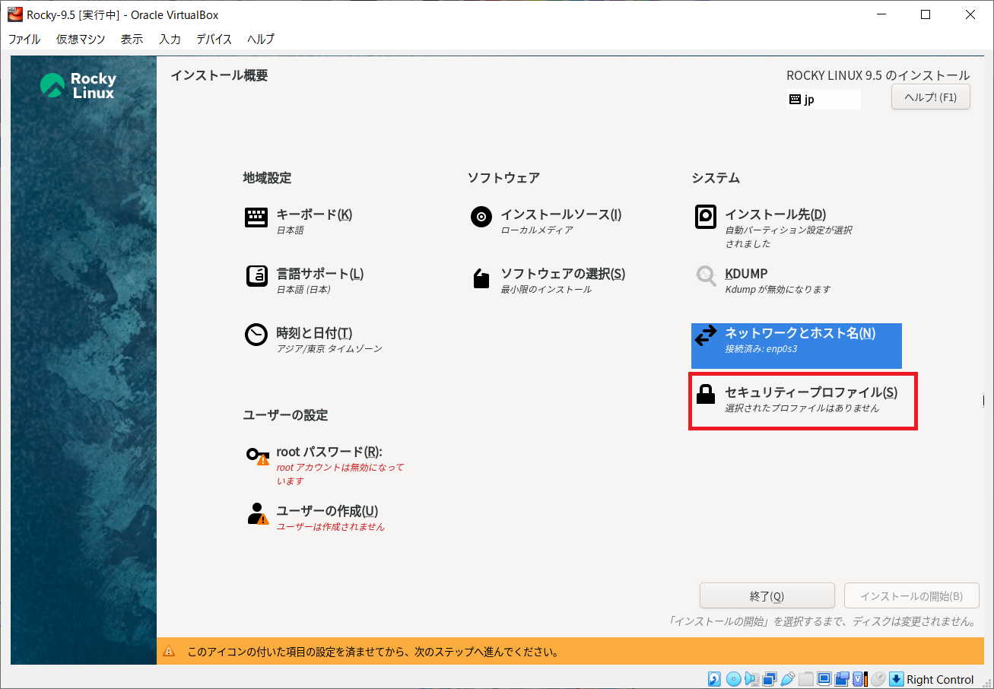Click the shared folders status icon
Viewport: 994px width, 689px height.
tap(806, 679)
